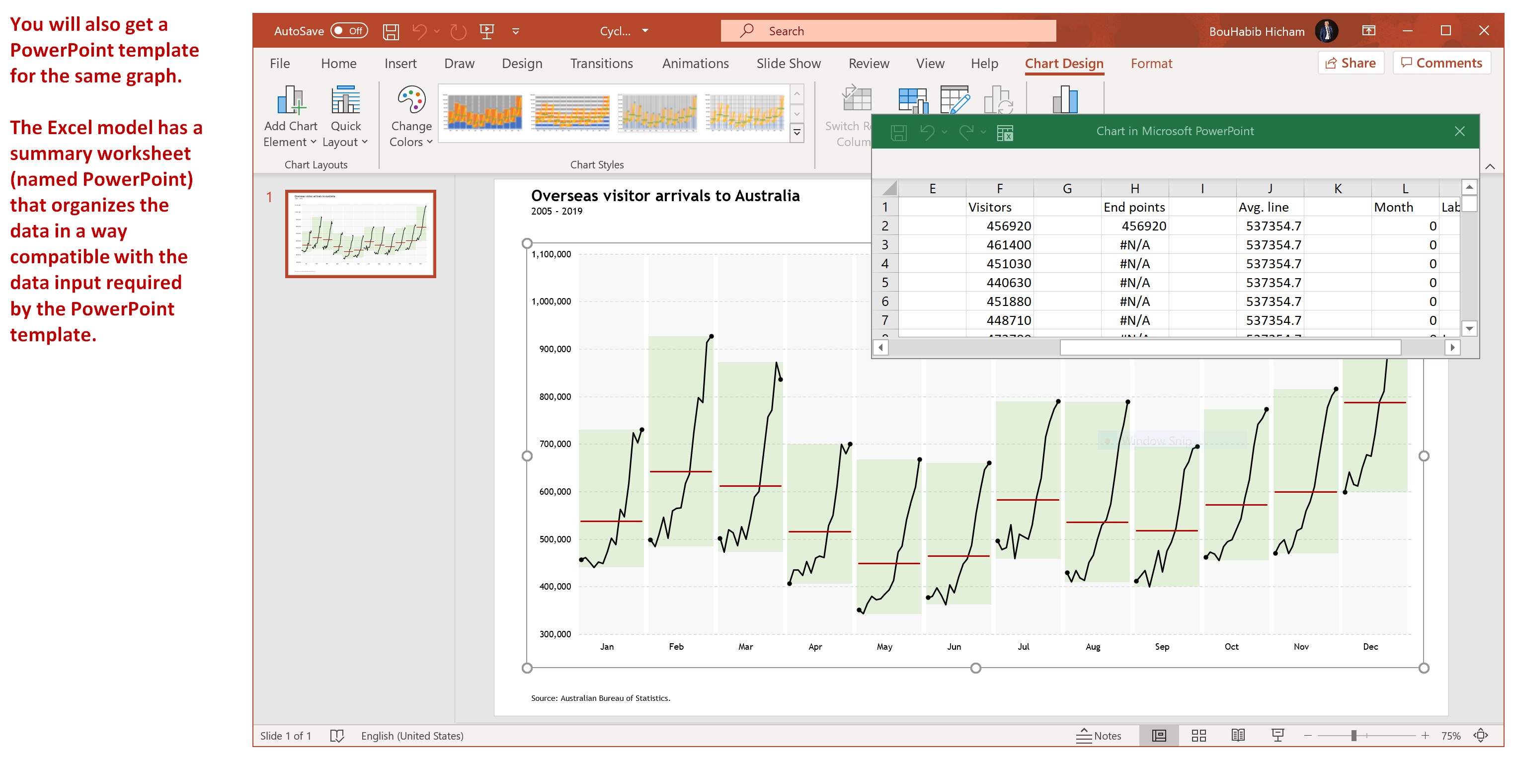This screenshot has width=1513, height=758.
Task: Click Redo in the chart data window
Action: click(966, 133)
